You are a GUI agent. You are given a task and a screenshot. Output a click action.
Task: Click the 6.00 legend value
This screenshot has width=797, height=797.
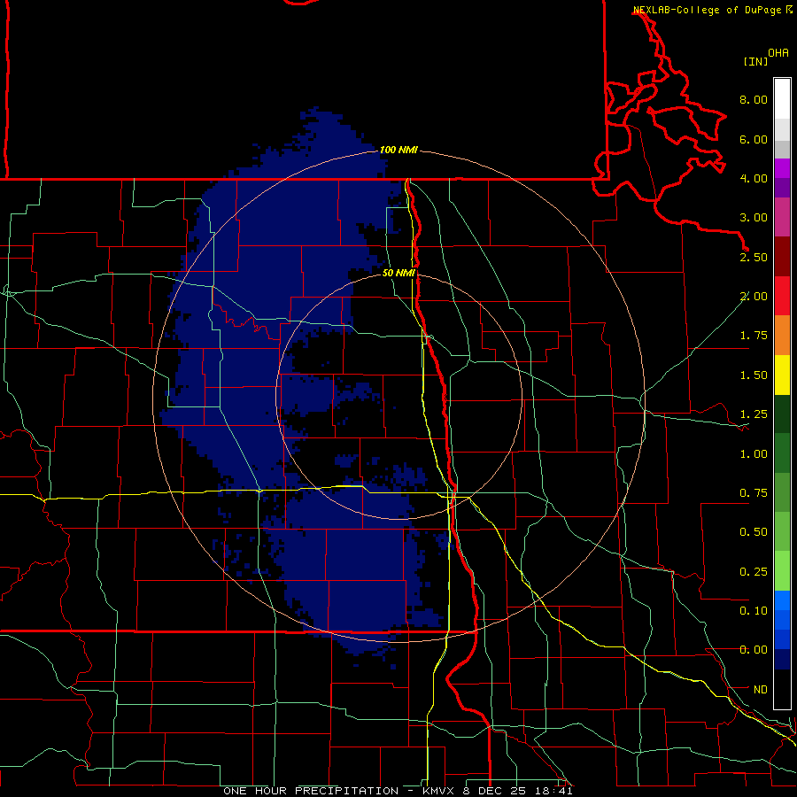[x=754, y=139]
